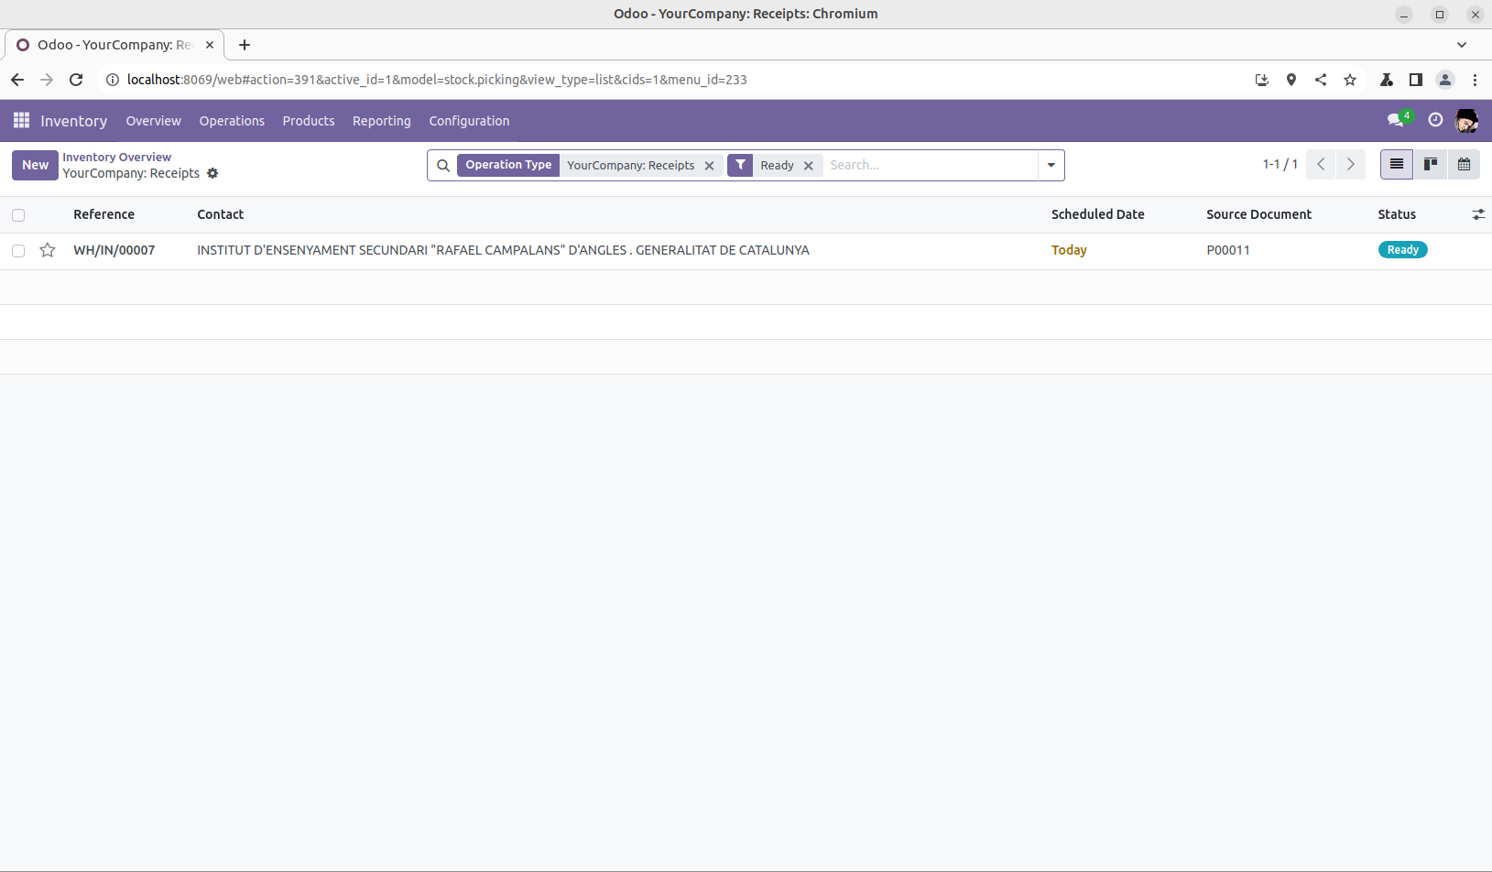Open the Odoo apps grid menu
Screen dimensions: 1492x872
[21, 121]
